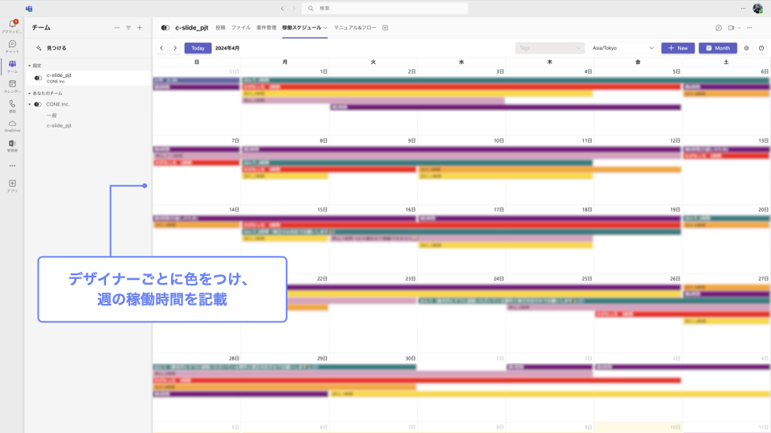Click the Today button
The image size is (771, 433).
click(198, 48)
